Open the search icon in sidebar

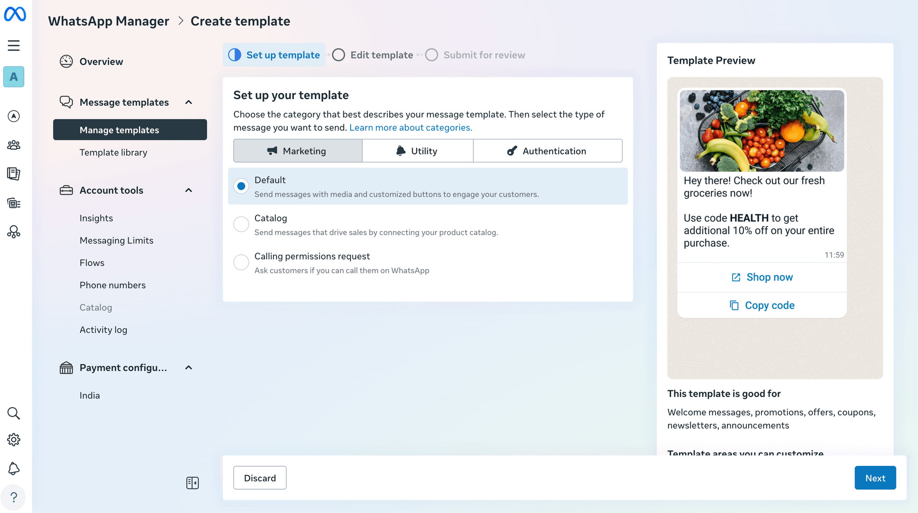[x=14, y=413]
